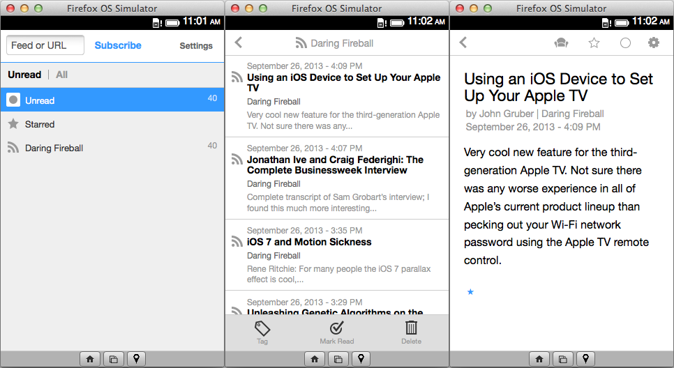Click the Delete trash icon
674x368 pixels.
pos(411,328)
